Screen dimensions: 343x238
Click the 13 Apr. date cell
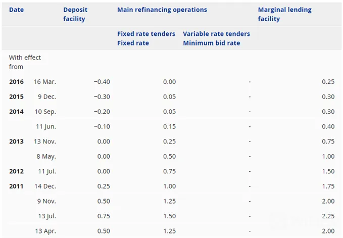(x=45, y=231)
